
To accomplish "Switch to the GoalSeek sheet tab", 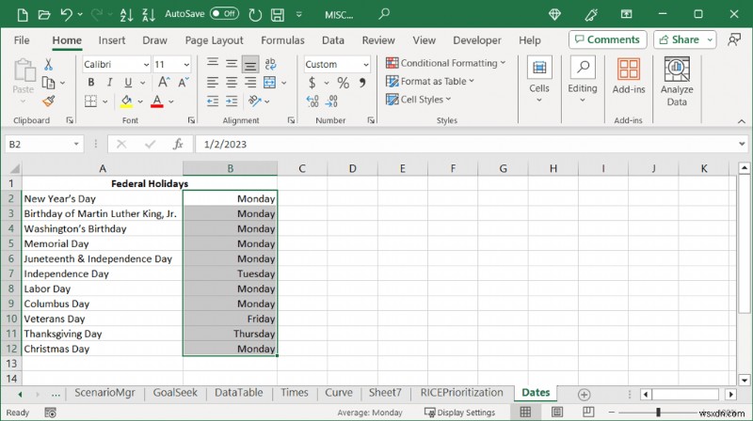I will (x=175, y=393).
